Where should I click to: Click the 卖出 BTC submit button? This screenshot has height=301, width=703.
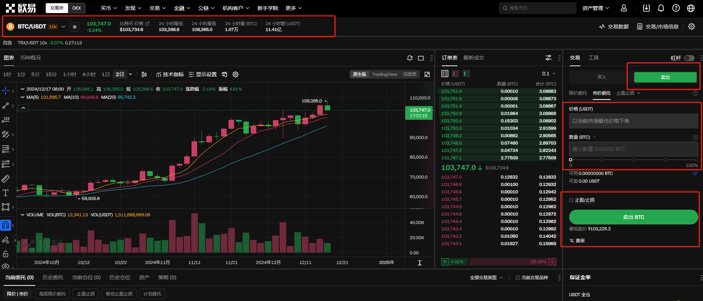pyautogui.click(x=633, y=217)
